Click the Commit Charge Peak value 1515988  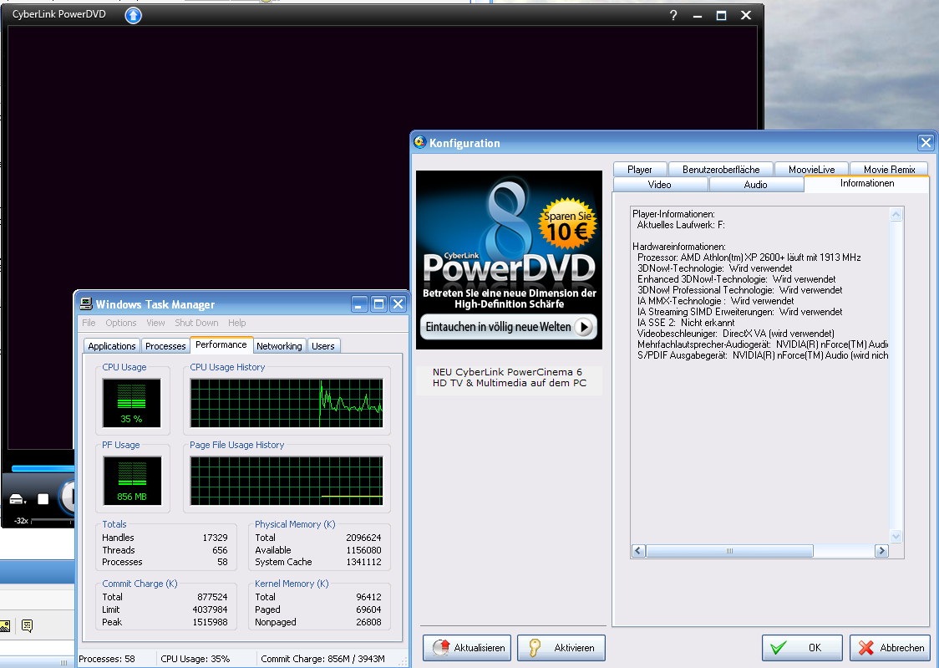(x=210, y=622)
